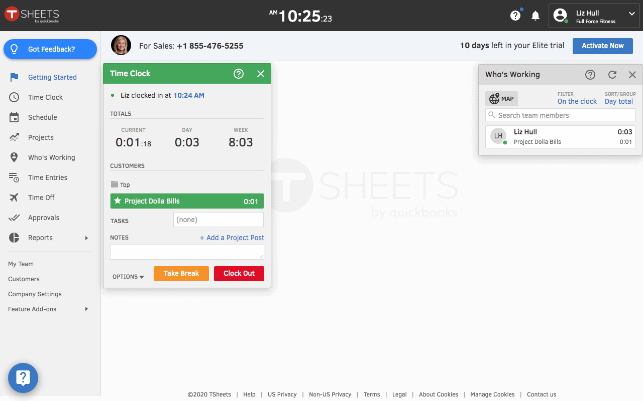Open Getting Started in sidebar
This screenshot has height=401, width=643.
click(52, 77)
